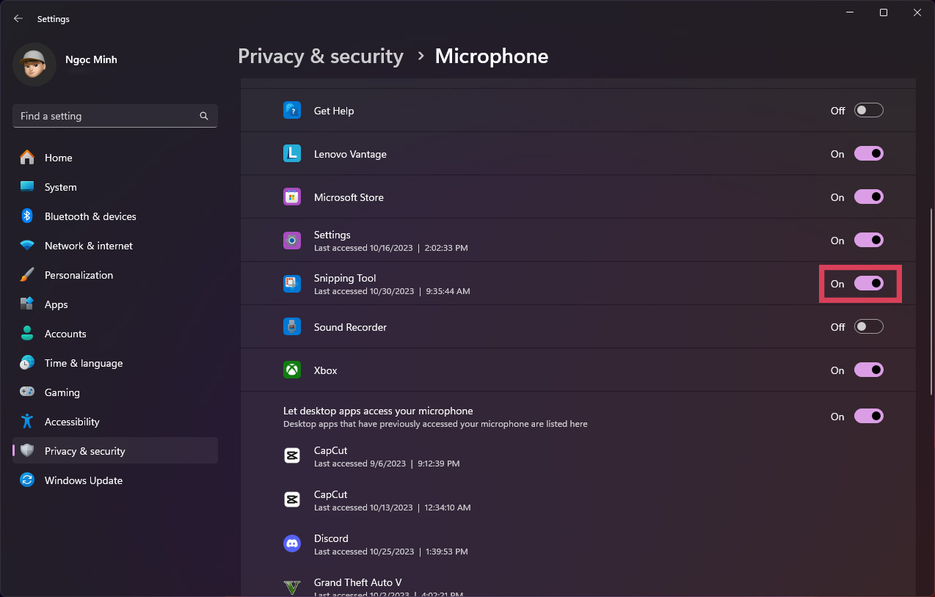Disable microphone access for Lenovo Vantage
935x597 pixels.
coord(869,154)
